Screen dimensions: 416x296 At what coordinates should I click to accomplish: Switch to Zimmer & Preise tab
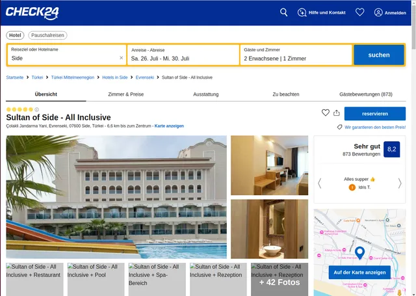[125, 94]
